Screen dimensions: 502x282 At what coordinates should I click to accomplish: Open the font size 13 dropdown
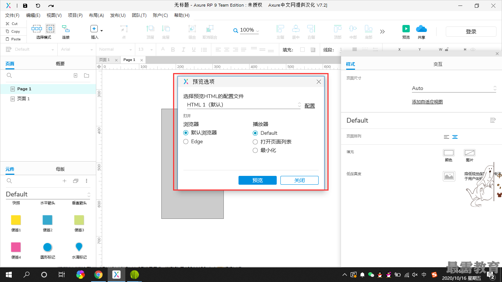point(145,50)
